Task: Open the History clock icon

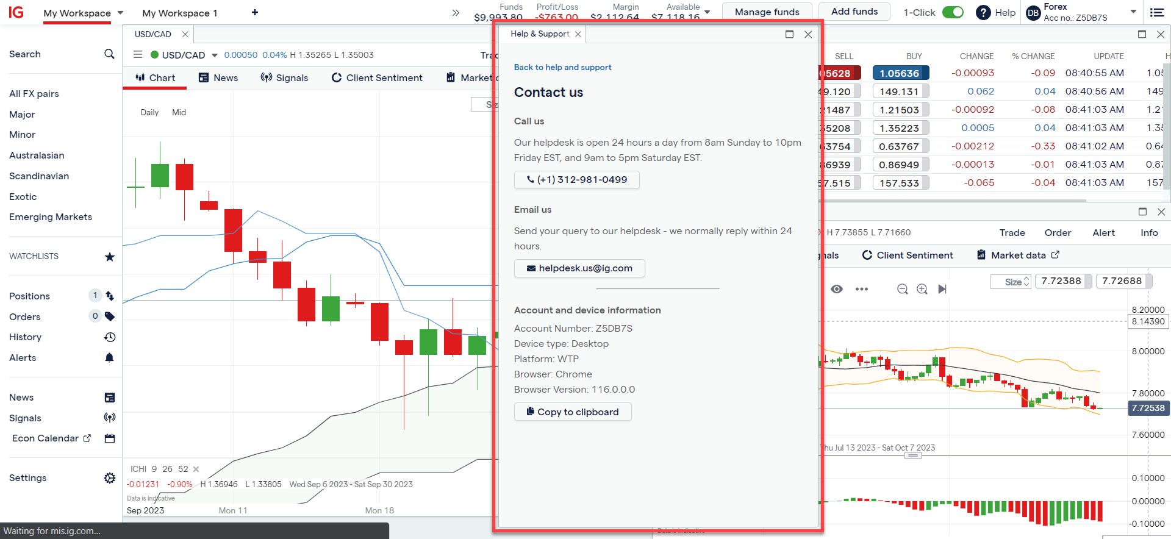Action: [x=110, y=337]
